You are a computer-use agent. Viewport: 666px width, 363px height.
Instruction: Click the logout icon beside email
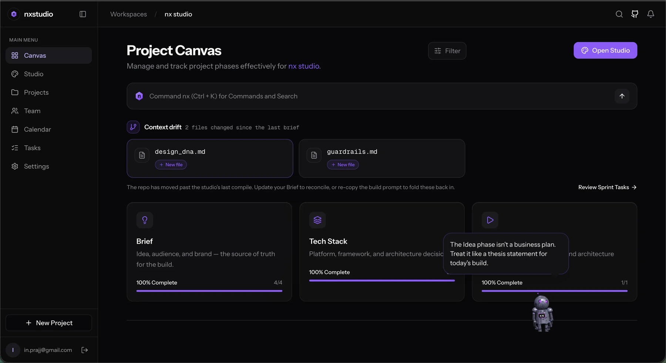pyautogui.click(x=85, y=350)
